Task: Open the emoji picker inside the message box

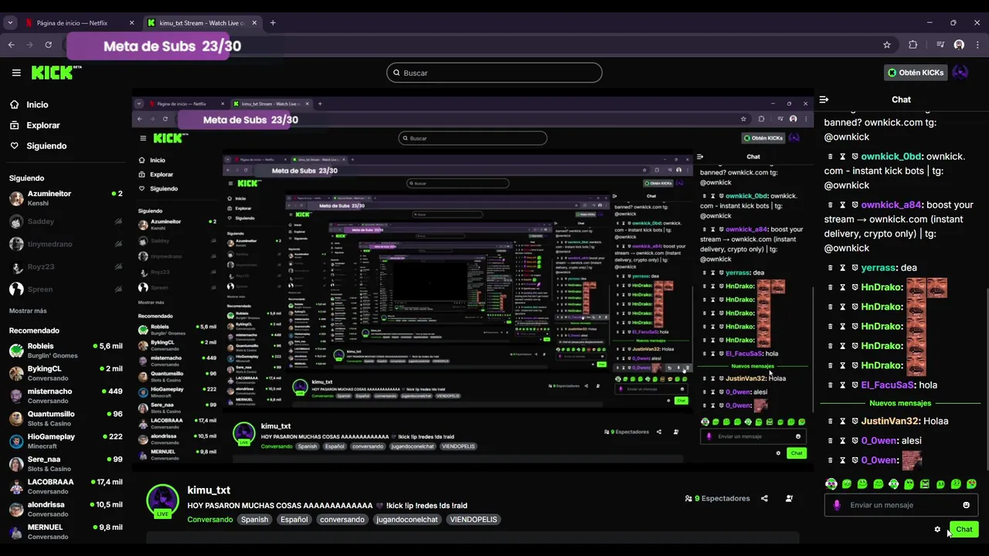Action: (x=966, y=505)
